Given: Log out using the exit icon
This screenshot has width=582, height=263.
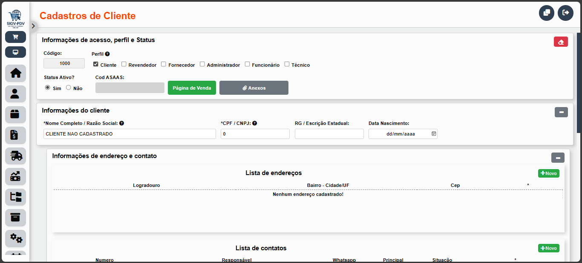Looking at the screenshot, I should [565, 13].
